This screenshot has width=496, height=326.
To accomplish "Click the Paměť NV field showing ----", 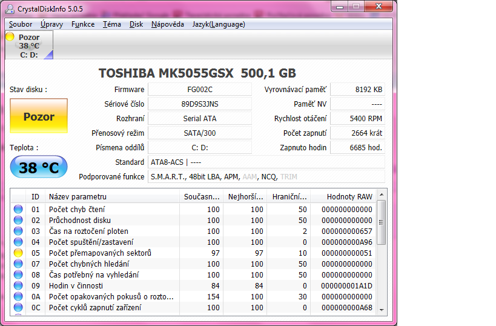I will pos(358,104).
